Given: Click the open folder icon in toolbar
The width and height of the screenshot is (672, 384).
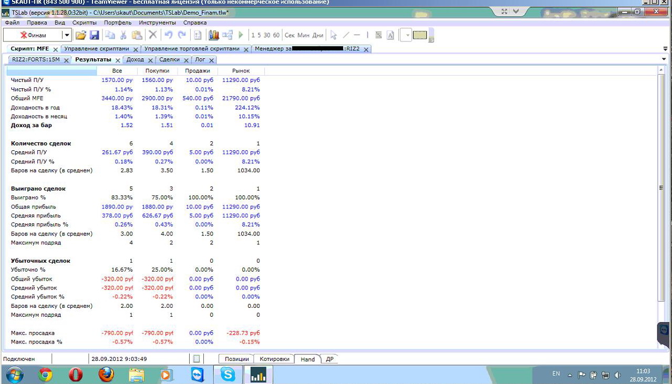Looking at the screenshot, I should click(80, 35).
